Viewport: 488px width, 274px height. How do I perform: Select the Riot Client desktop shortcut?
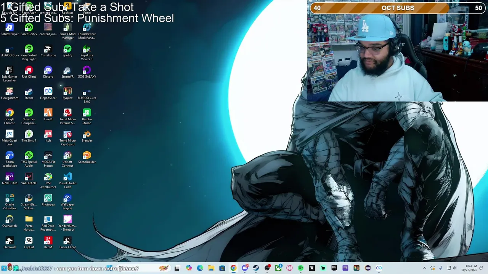[x=29, y=72]
